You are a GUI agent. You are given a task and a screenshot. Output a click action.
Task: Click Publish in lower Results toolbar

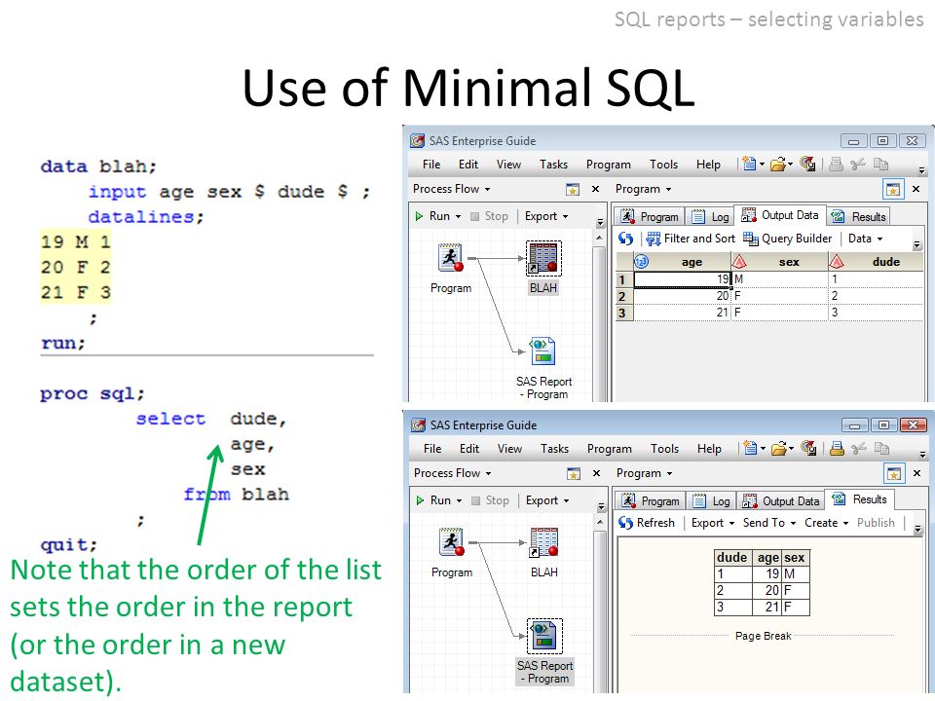pyautogui.click(x=876, y=523)
